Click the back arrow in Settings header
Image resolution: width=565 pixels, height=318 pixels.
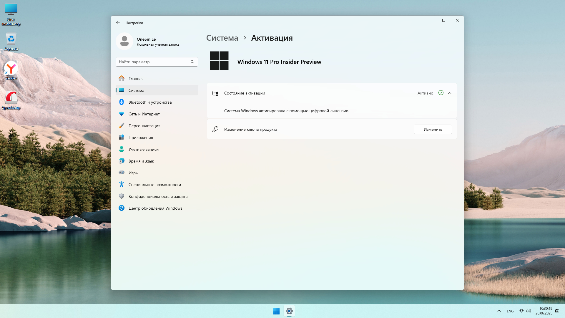118,23
